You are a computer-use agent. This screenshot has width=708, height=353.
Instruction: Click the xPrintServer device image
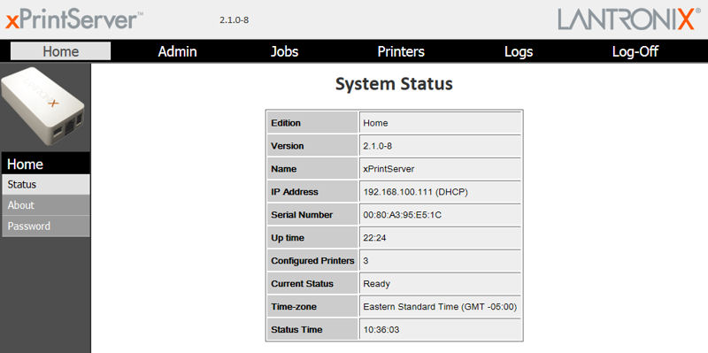[x=42, y=106]
